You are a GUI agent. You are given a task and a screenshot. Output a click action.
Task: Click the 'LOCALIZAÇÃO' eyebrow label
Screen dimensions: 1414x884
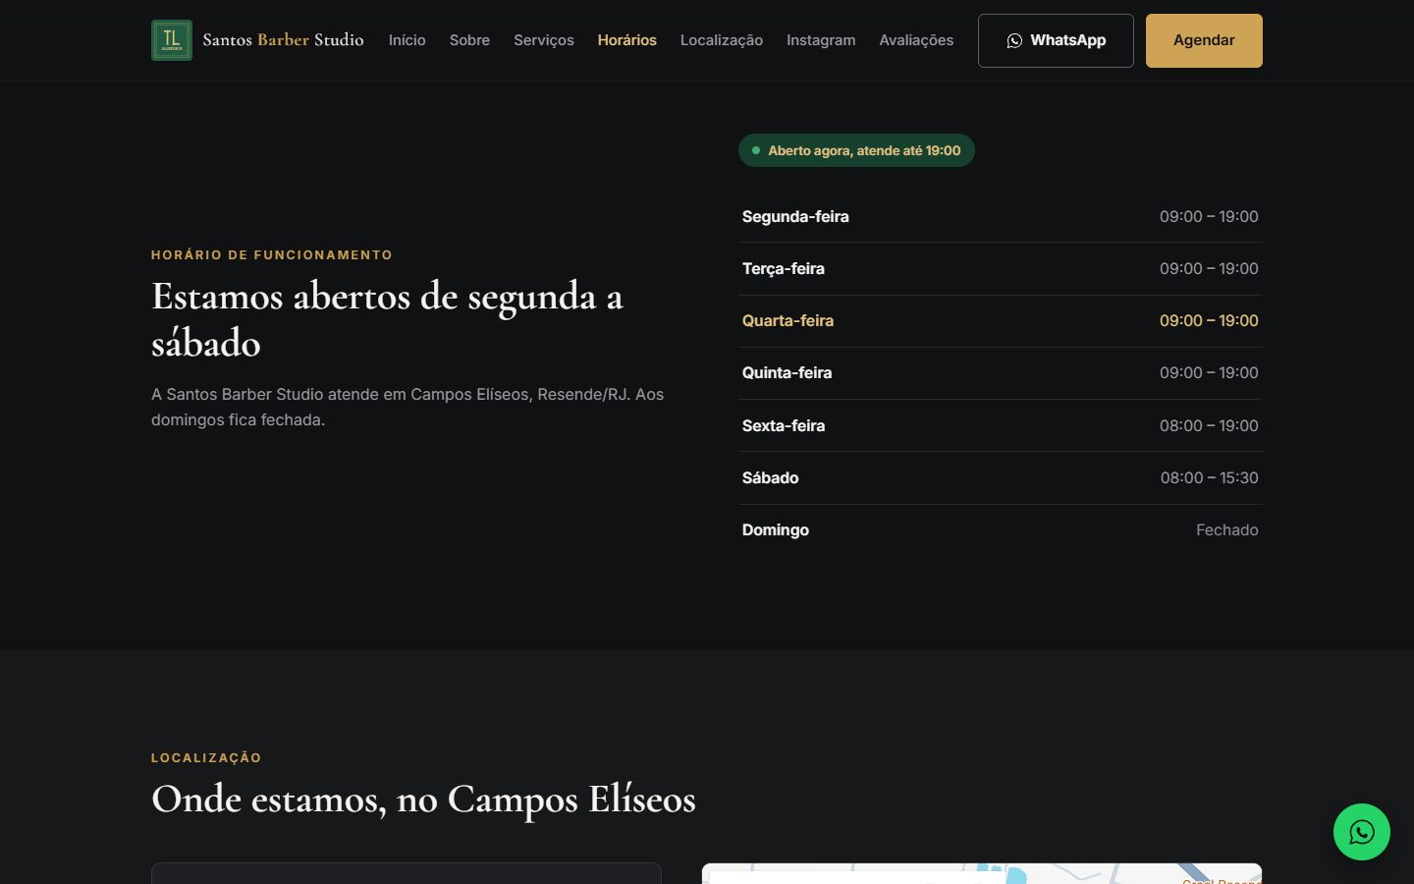(206, 757)
